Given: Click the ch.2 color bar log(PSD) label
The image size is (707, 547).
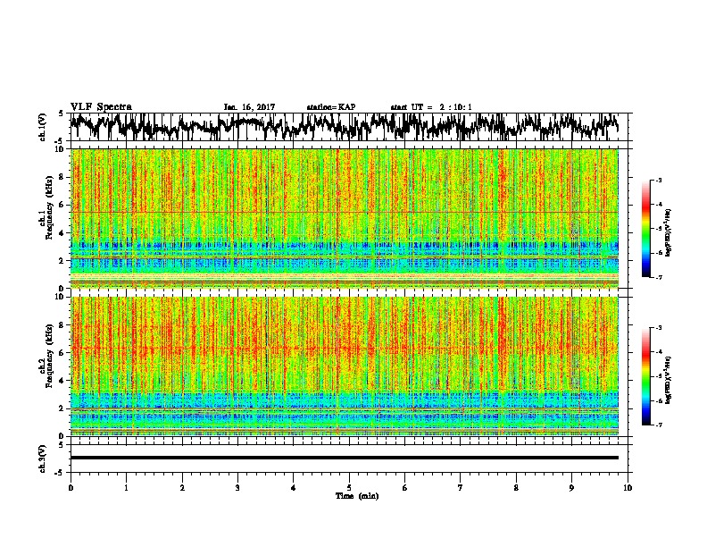Looking at the screenshot, I should (x=668, y=379).
